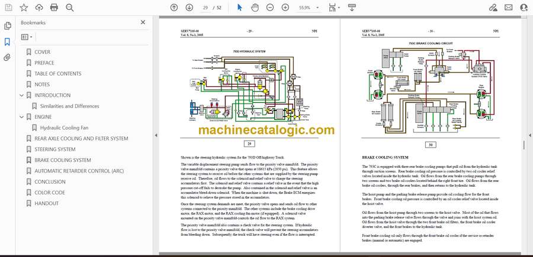
Task: Zoom in with the plus button
Action: [x=285, y=8]
